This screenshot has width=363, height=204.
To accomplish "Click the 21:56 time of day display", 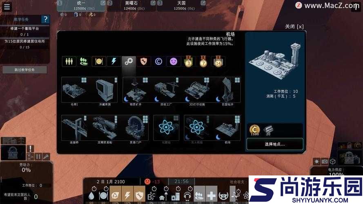I will pos(181,181).
